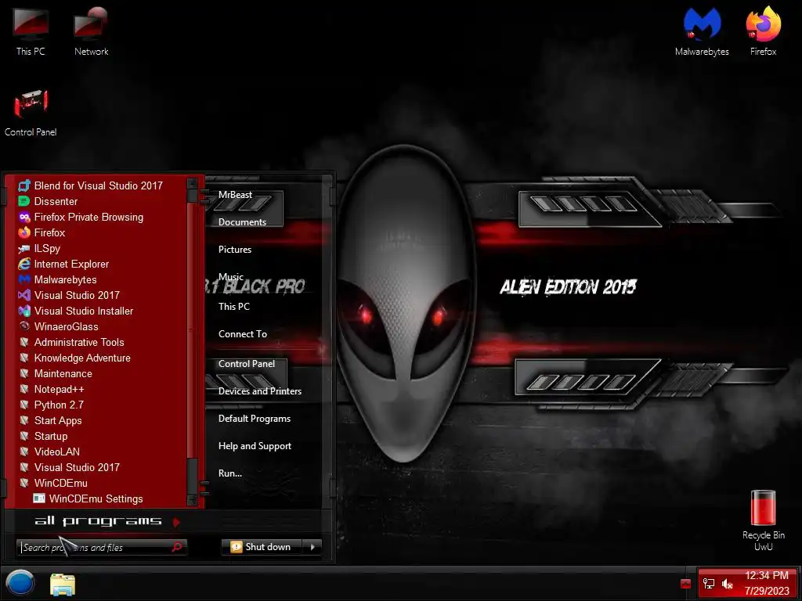Click the Shut down button
802x601 pixels.
tap(262, 547)
